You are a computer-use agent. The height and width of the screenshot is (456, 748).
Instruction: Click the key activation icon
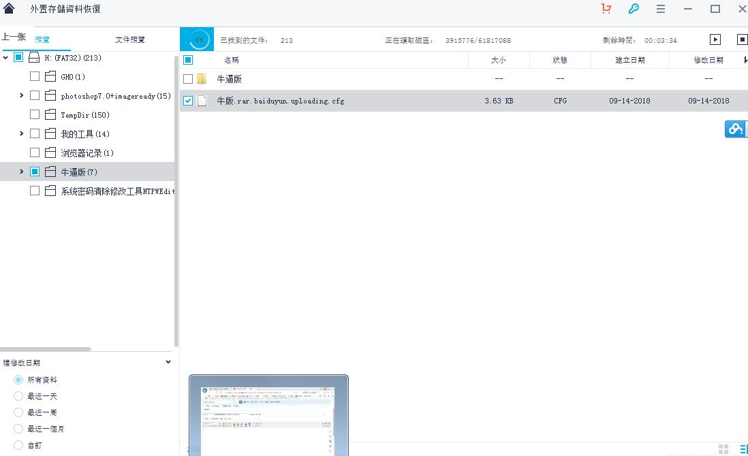click(634, 9)
